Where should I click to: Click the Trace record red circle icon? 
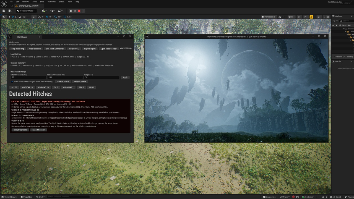point(293,197)
